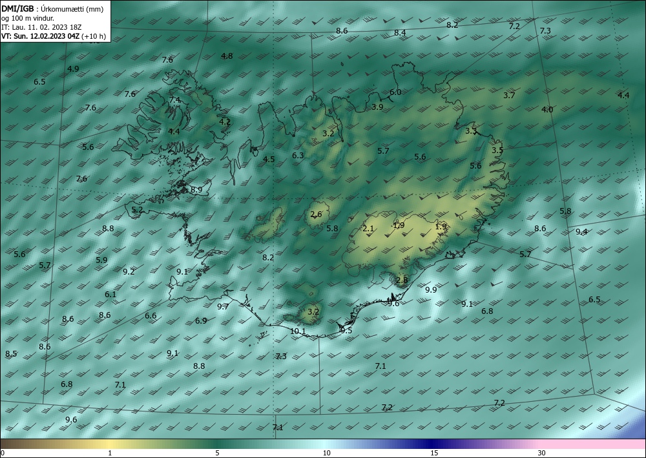
Task: Click the color scale label '5'
Action: click(217, 453)
